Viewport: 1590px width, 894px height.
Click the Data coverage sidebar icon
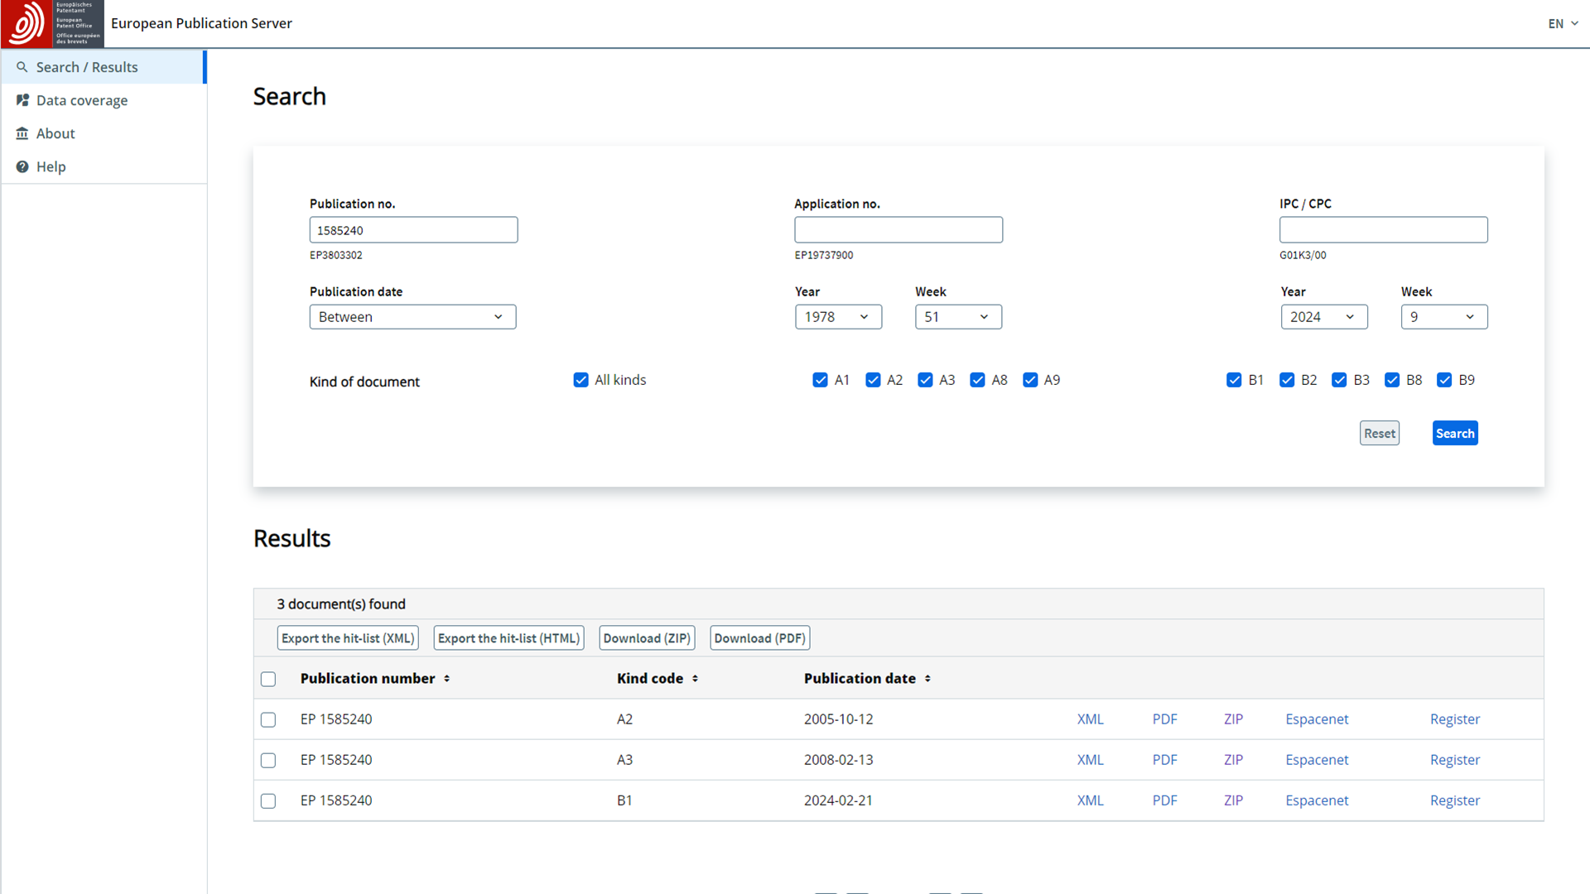(22, 100)
